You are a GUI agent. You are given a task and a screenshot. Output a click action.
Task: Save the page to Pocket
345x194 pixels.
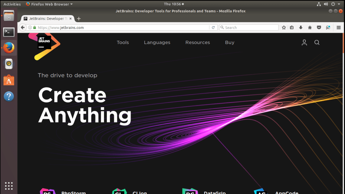tap(319, 27)
